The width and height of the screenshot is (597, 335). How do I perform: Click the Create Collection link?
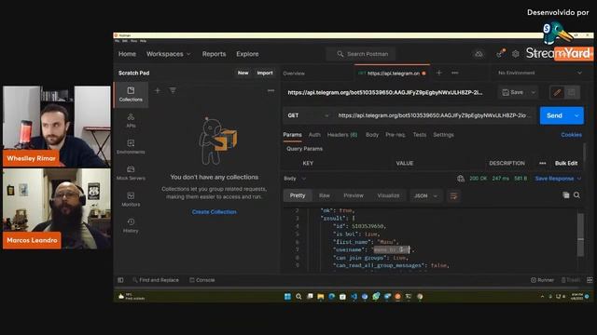pyautogui.click(x=214, y=211)
